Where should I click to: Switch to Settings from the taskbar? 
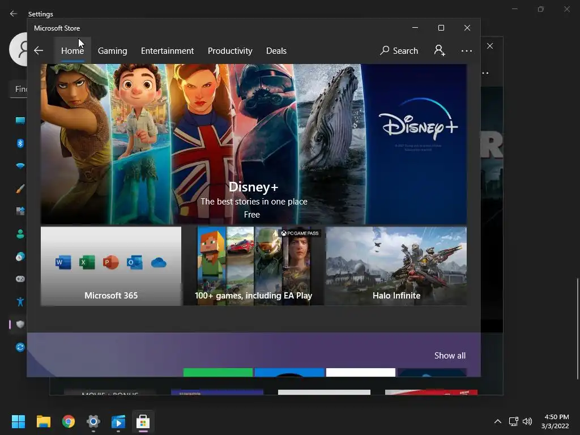coord(93,421)
